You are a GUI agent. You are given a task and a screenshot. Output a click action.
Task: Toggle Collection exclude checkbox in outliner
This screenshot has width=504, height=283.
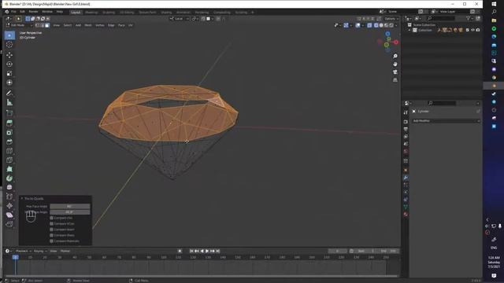click(467, 30)
